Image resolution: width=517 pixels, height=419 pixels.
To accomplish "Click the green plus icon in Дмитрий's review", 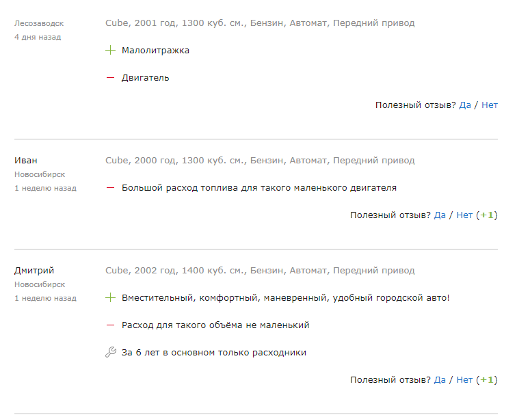I will 111,298.
